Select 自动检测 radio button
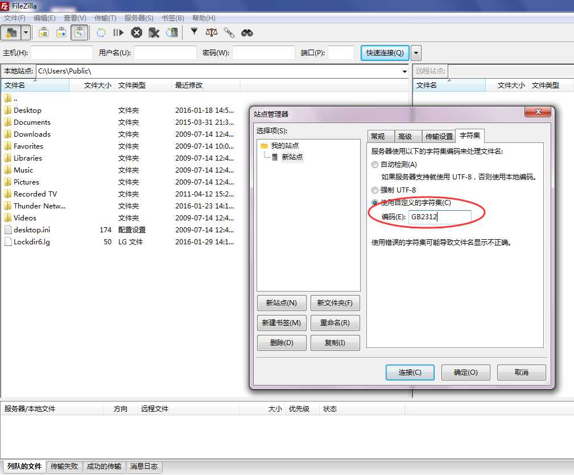Screen dimensions: 574x475 point(374,165)
